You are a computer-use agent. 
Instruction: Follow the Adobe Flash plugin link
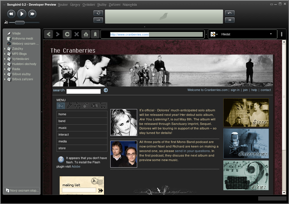76,166
